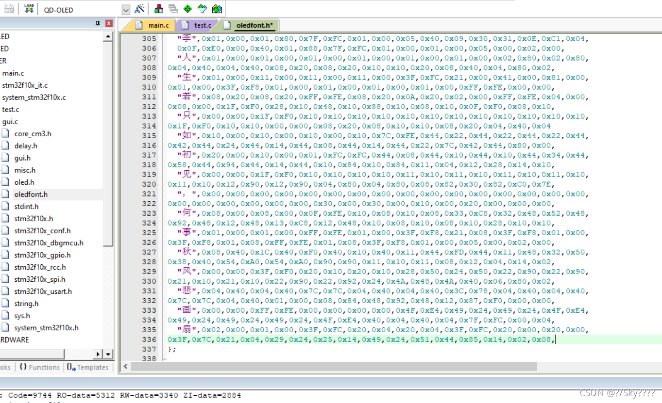Click the stm32f10x.h file icon
Image resolution: width=662 pixels, height=403 pixels.
5,218
